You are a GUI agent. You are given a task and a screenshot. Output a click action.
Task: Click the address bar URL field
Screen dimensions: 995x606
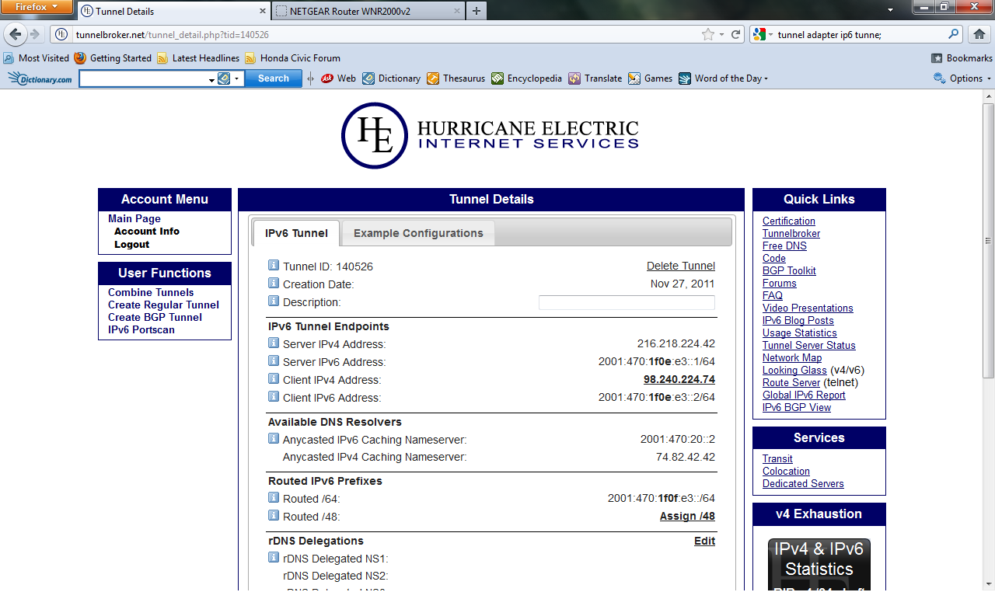point(389,34)
